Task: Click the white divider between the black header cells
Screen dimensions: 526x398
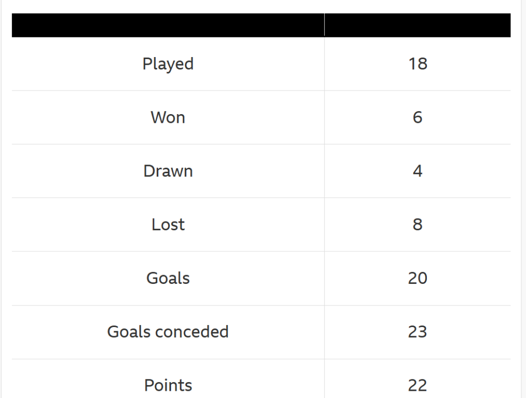Action: 324,25
